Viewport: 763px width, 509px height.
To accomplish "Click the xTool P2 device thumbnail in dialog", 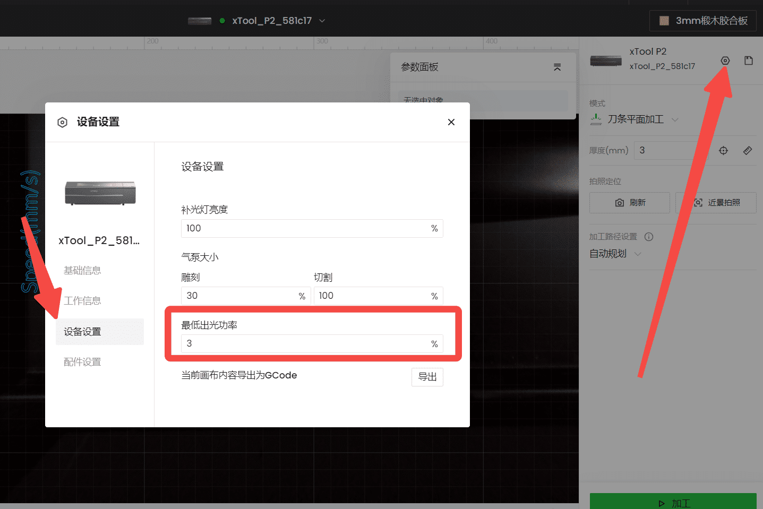I will click(x=100, y=193).
